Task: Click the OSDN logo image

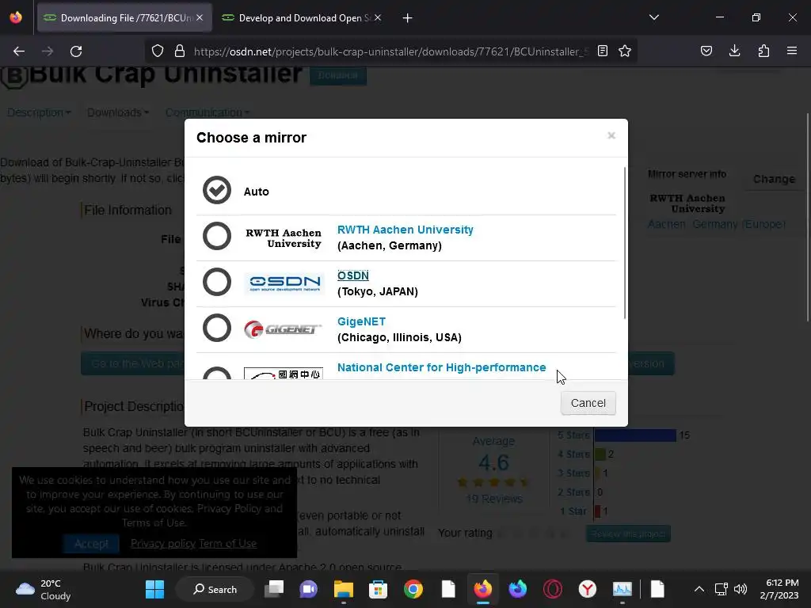Action: tap(284, 283)
